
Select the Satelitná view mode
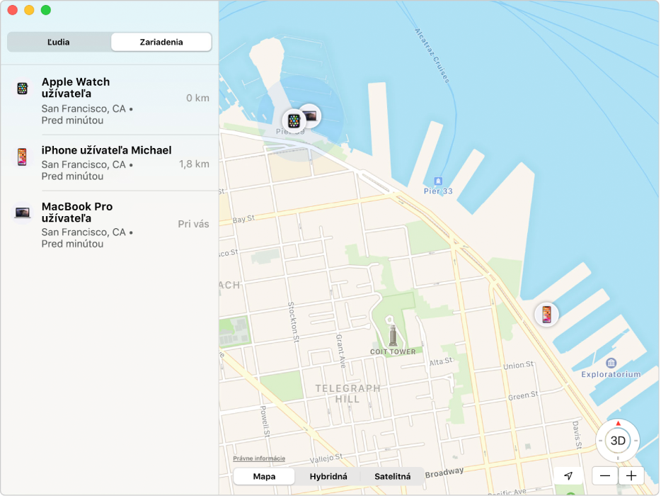pyautogui.click(x=393, y=477)
